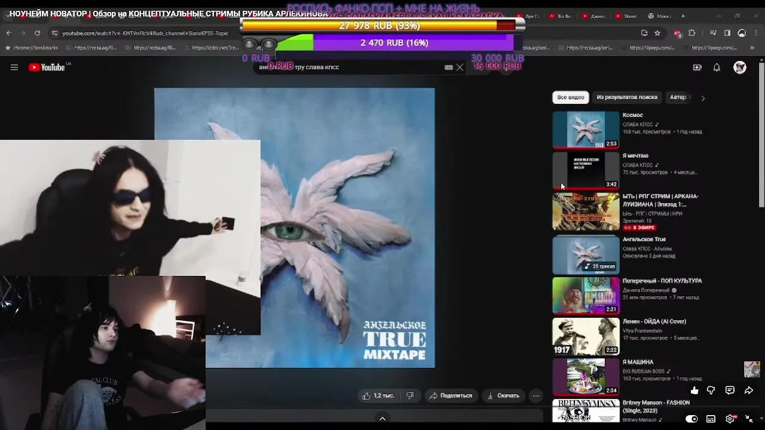This screenshot has width=765, height=430.
Task: Open the site info icon in the address bar
Action: tap(55, 33)
